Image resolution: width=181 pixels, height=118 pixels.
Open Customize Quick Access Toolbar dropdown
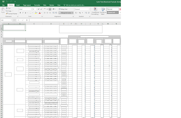point(15,2)
